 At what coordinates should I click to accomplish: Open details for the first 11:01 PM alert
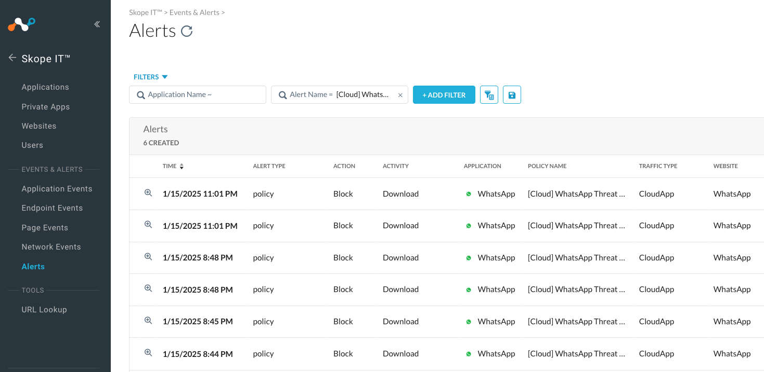point(148,193)
